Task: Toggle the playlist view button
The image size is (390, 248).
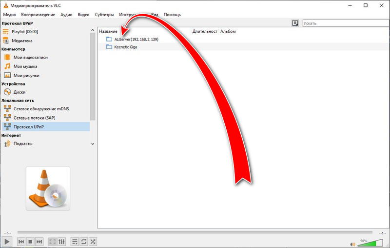Action: (75, 242)
